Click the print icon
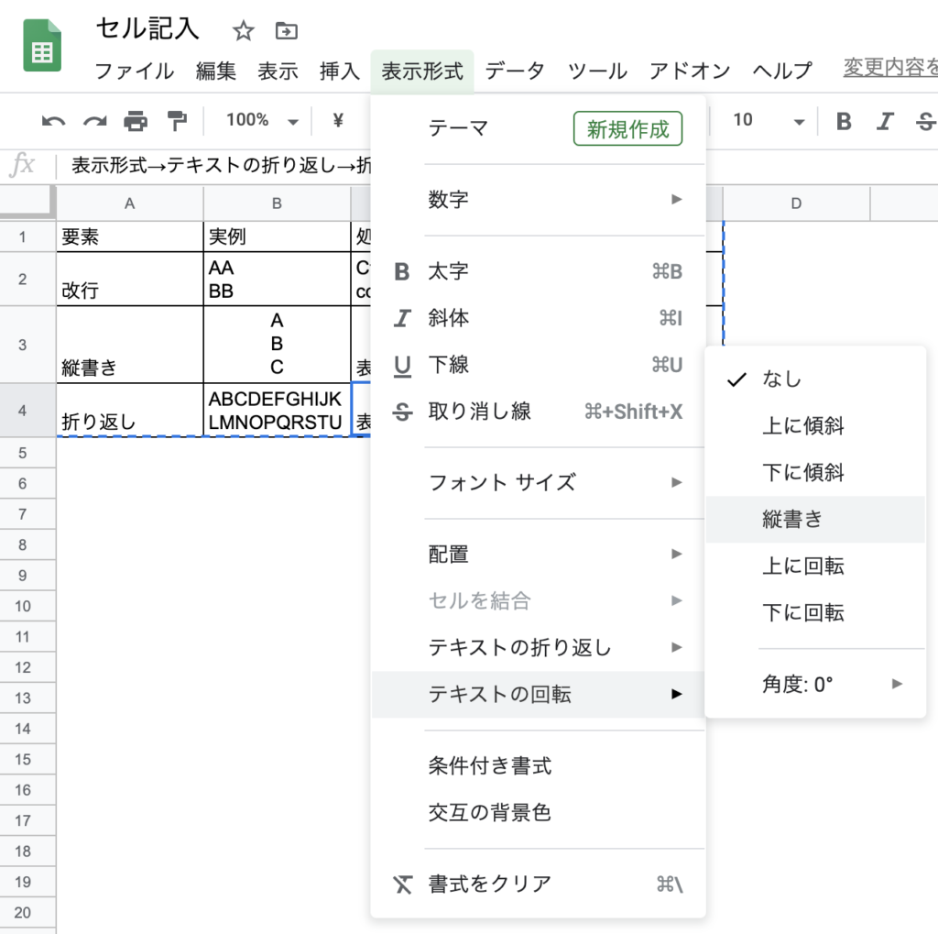Screen dimensions: 938x934 pos(136,121)
